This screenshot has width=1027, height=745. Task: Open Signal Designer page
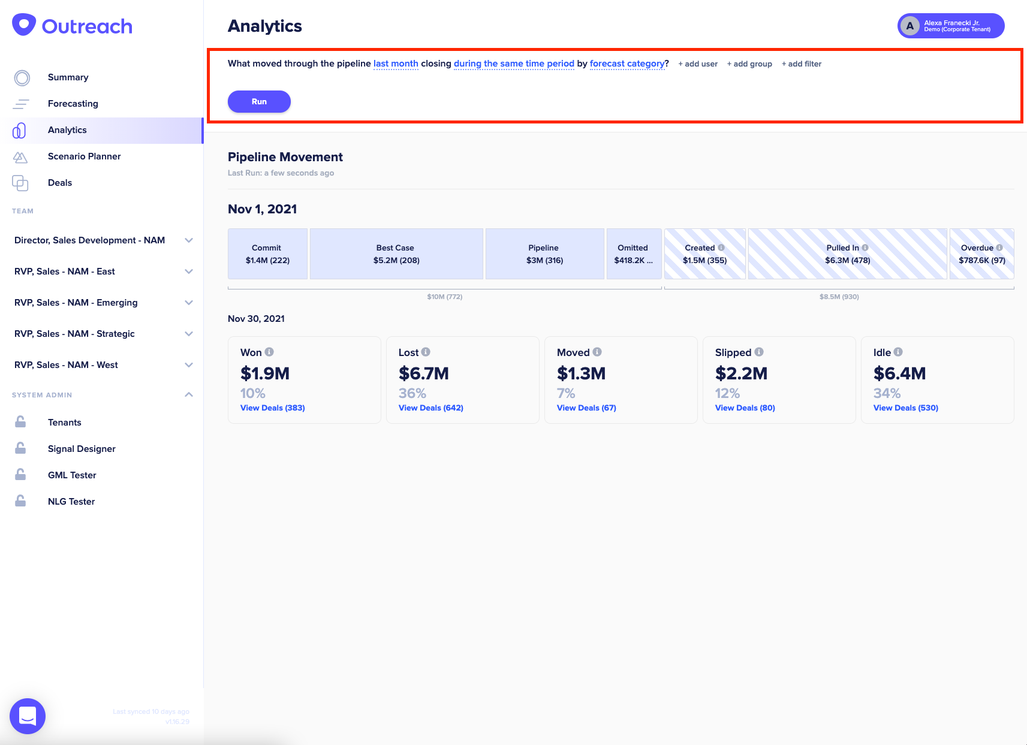[x=82, y=449]
